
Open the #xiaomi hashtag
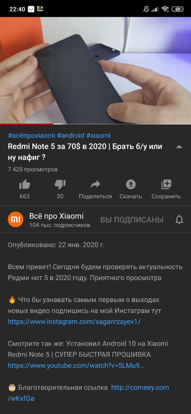pyautogui.click(x=98, y=136)
